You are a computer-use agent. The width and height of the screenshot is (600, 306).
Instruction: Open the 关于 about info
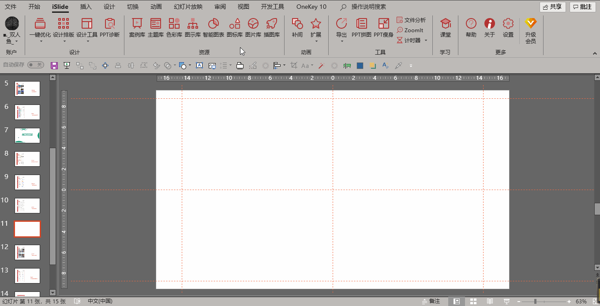pyautogui.click(x=490, y=28)
